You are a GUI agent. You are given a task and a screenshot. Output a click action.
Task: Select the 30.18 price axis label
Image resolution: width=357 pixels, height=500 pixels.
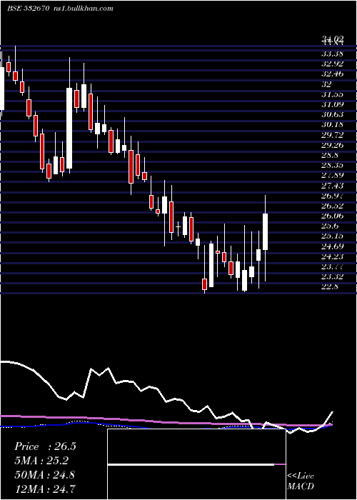(333, 124)
